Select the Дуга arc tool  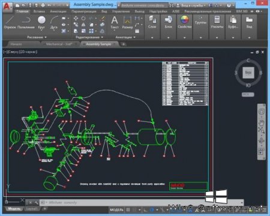tap(54, 22)
